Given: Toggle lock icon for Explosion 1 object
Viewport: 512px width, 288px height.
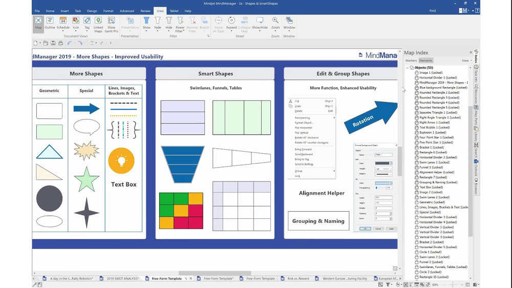Looking at the screenshot, I should 417,132.
